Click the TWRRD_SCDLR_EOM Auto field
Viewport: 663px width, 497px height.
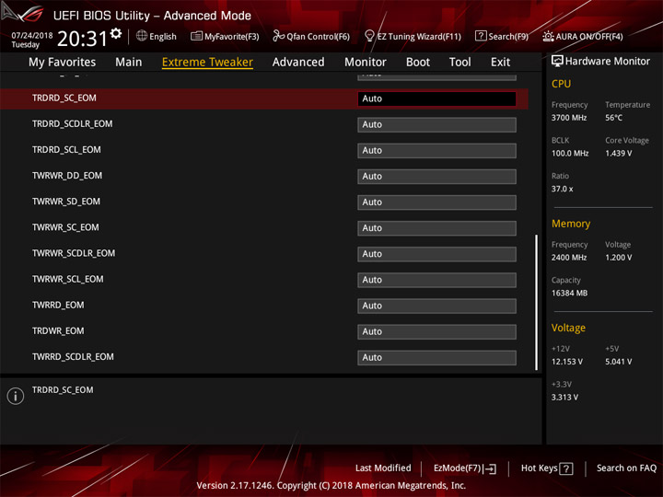436,357
